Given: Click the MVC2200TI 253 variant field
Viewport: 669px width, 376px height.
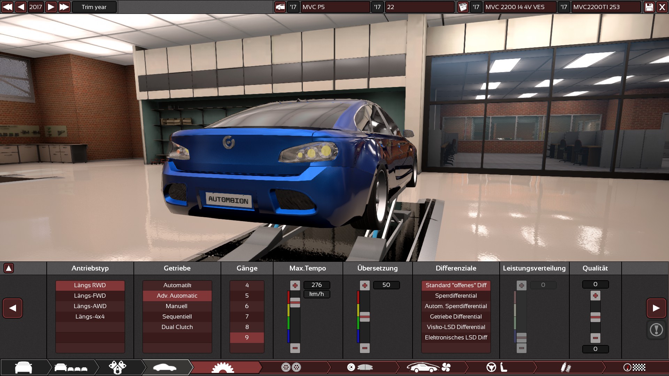Looking at the screenshot, I should coord(606,7).
